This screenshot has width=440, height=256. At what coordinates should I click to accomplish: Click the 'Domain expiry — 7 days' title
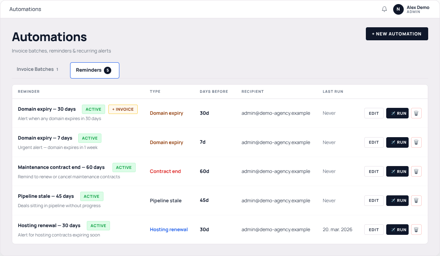click(45, 138)
